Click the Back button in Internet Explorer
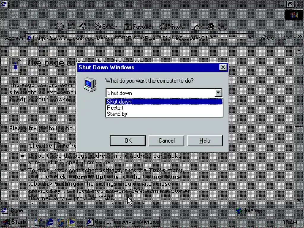The image size is (304, 228). pyautogui.click(x=18, y=26)
